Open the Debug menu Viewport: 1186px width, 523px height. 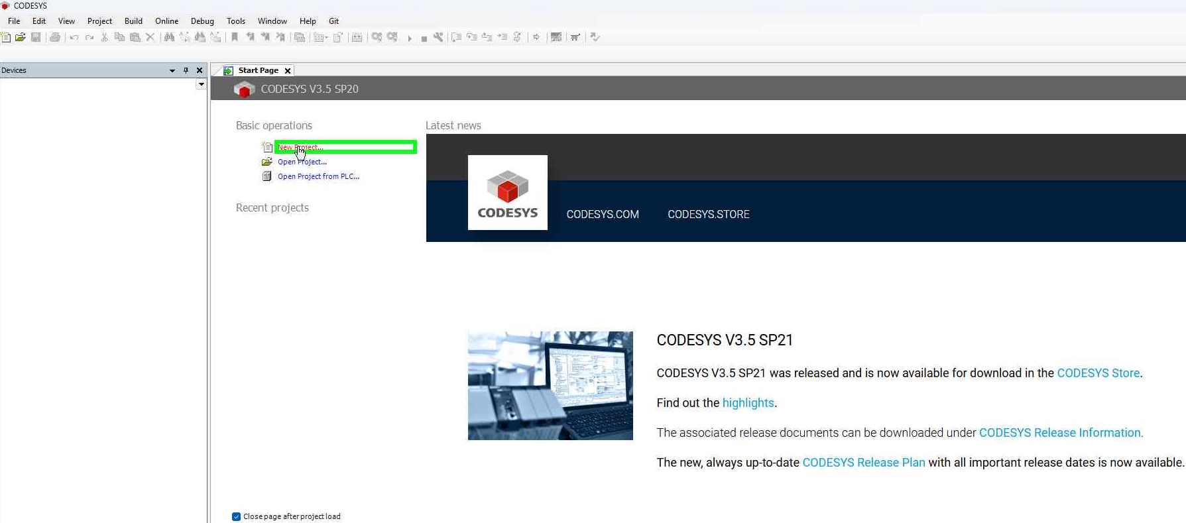202,21
